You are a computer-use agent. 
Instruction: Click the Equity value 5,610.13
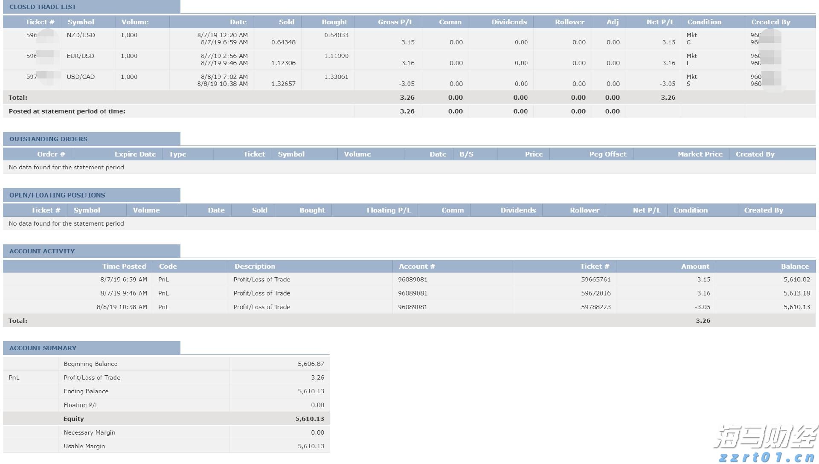click(309, 419)
